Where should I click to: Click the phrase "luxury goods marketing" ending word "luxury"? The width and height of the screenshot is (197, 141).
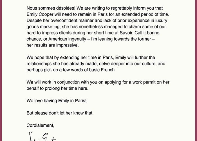pyautogui.click(x=161, y=21)
